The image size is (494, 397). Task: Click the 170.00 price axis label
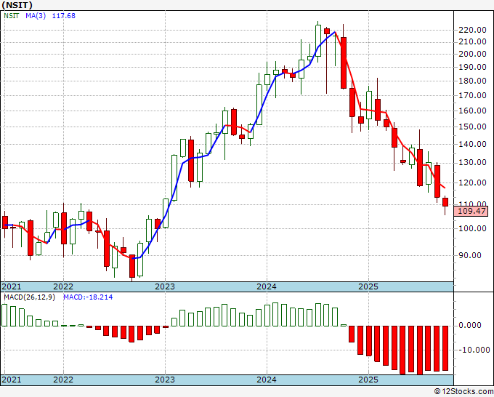tap(472, 95)
